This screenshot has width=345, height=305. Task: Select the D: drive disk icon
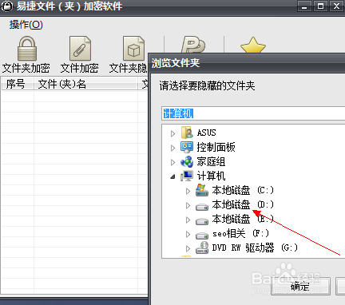coord(202,207)
